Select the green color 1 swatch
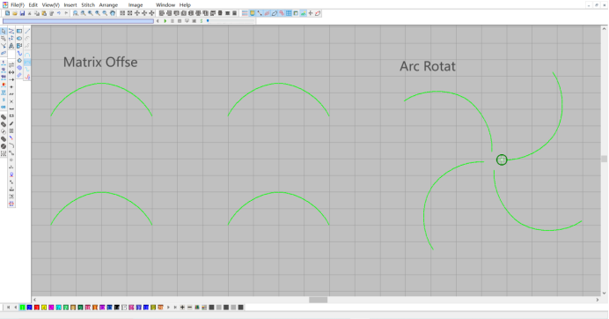Image resolution: width=609 pixels, height=319 pixels. (22, 308)
